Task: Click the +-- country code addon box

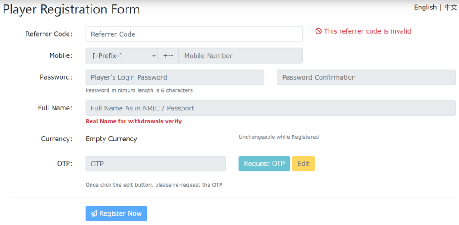Action: (169, 55)
